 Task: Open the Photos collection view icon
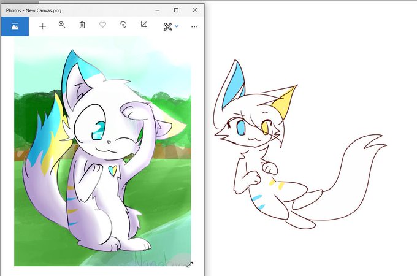(15, 26)
